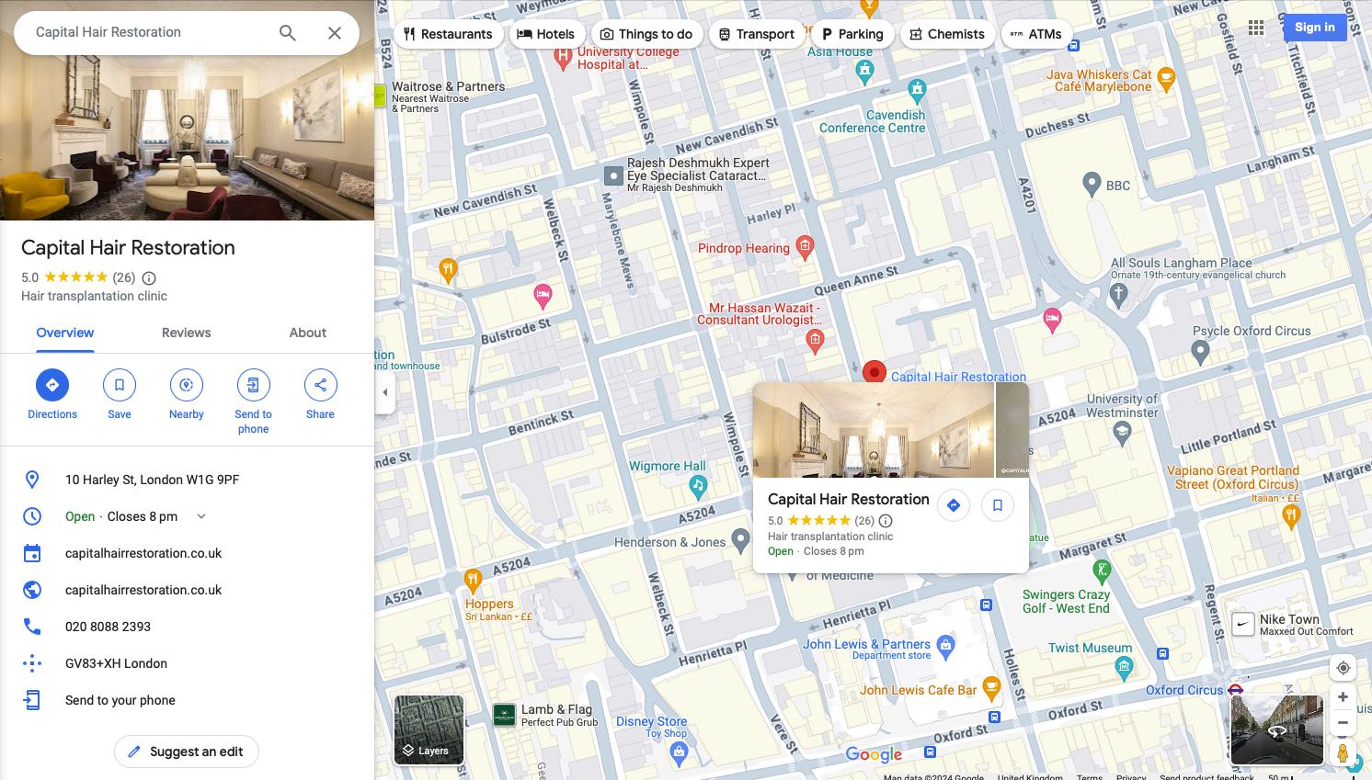Save the place using the Save bookmark icon
Viewport: 1372px width, 780px height.
[x=120, y=385]
